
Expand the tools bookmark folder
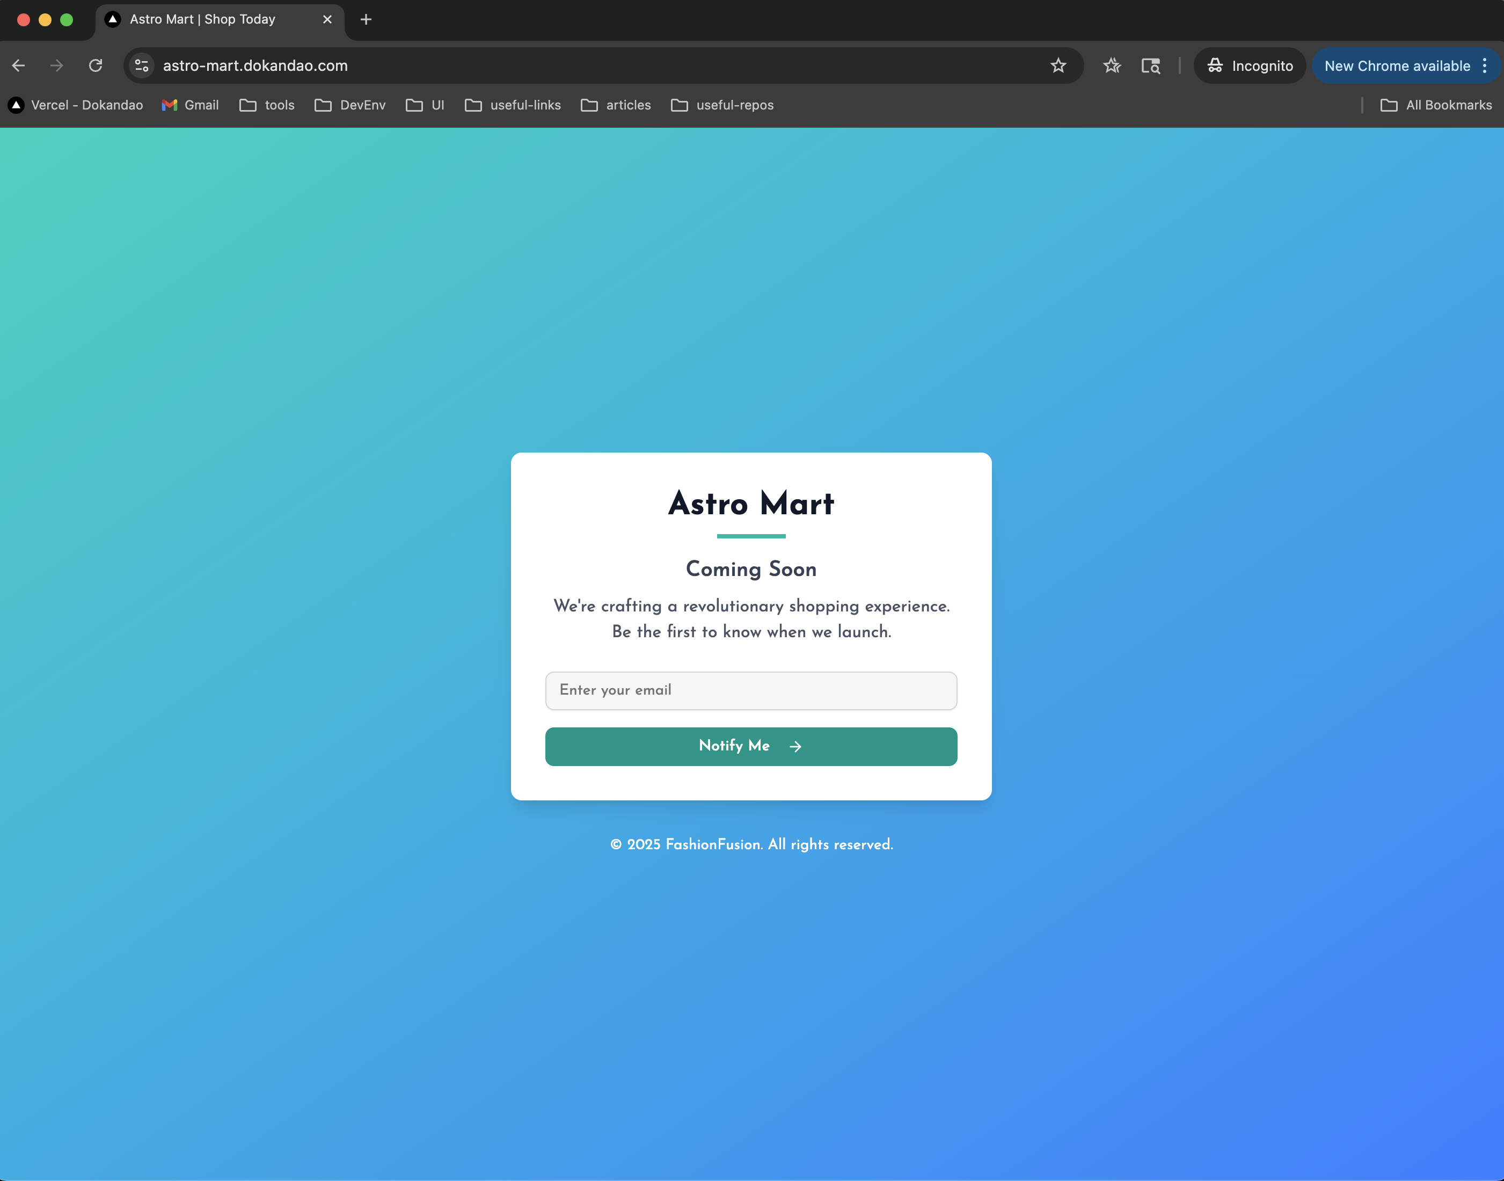pos(267,105)
